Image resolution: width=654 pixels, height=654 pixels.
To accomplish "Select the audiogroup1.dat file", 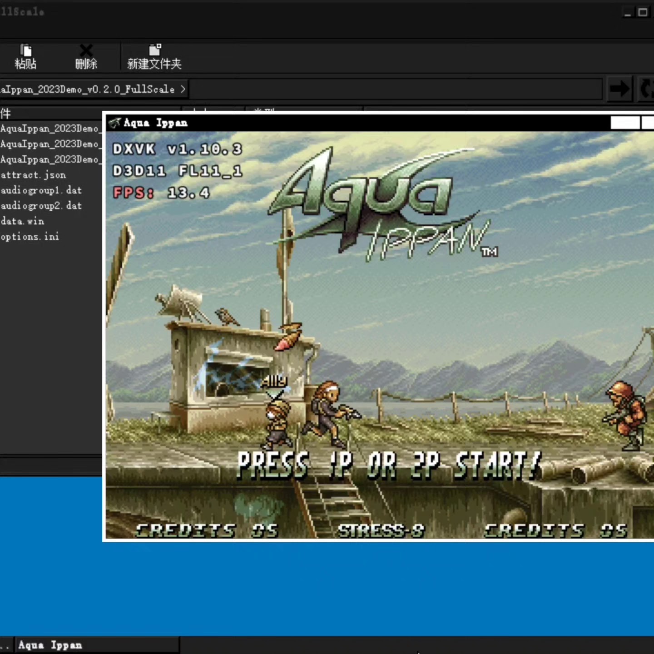I will click(x=41, y=190).
